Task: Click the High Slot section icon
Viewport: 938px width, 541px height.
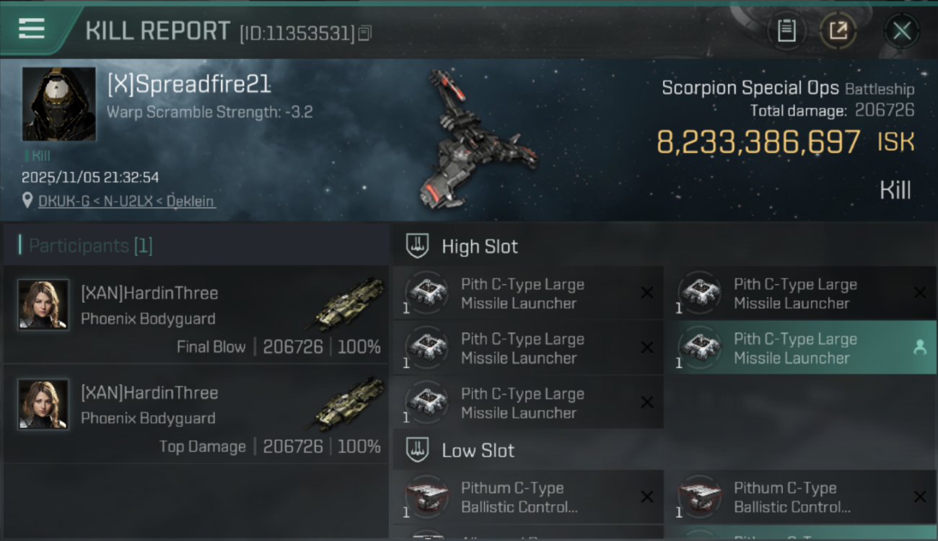Action: [x=417, y=246]
